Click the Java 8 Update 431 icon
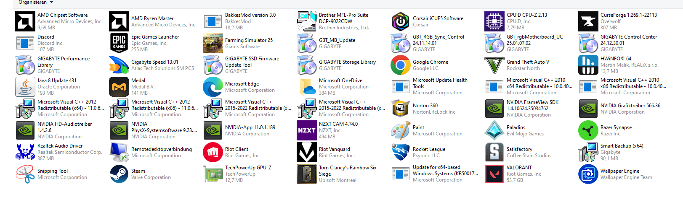 [x=25, y=87]
